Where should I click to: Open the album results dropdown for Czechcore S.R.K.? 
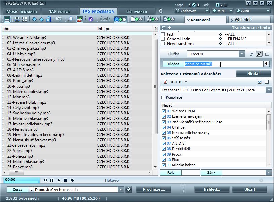pos(268,90)
